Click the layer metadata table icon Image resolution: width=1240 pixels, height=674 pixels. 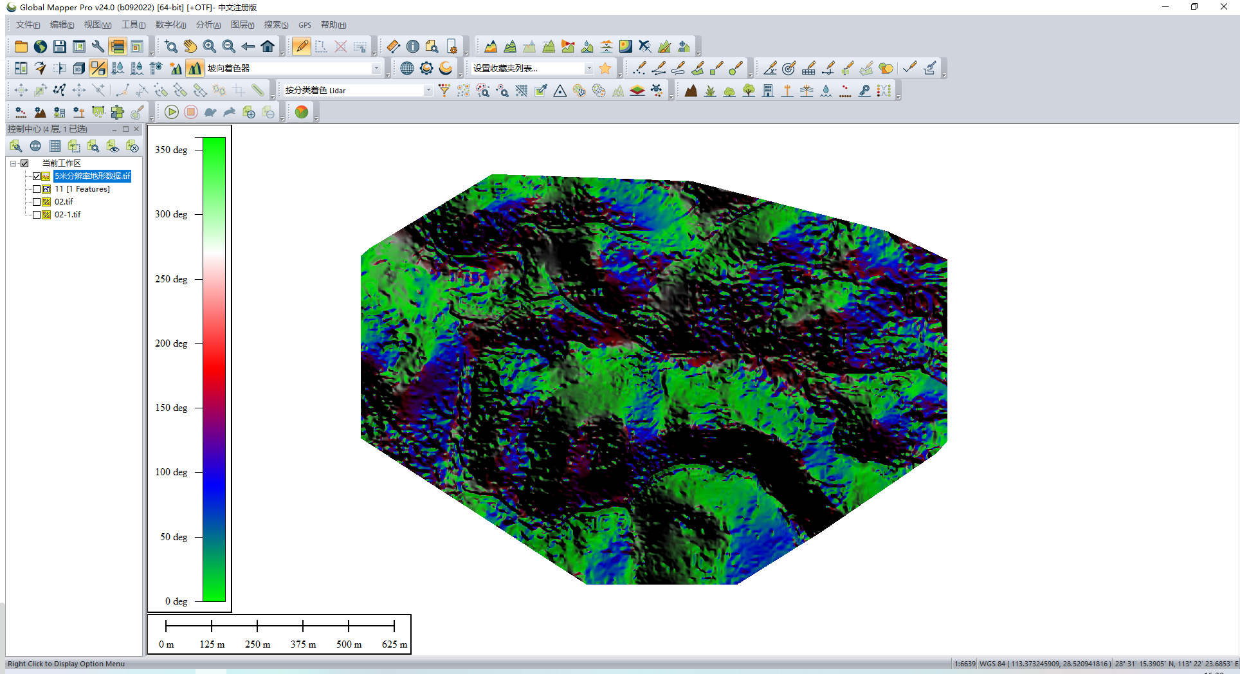pos(55,147)
